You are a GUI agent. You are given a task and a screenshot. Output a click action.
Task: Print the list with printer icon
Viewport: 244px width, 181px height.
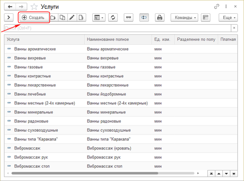pos(160,17)
